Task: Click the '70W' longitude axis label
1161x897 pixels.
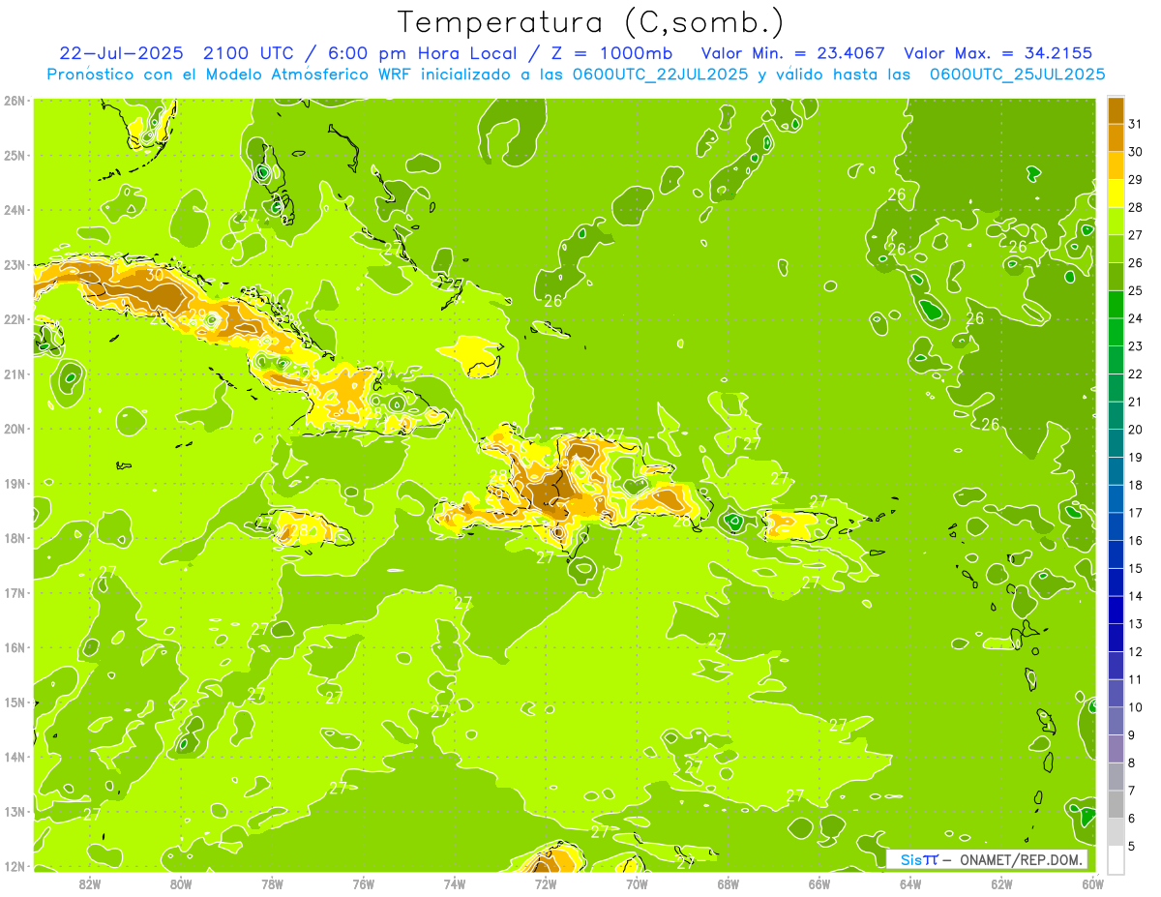Action: pos(637,883)
